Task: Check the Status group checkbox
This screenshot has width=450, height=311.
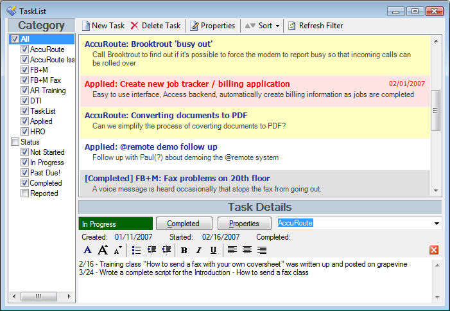Action: tap(15, 142)
